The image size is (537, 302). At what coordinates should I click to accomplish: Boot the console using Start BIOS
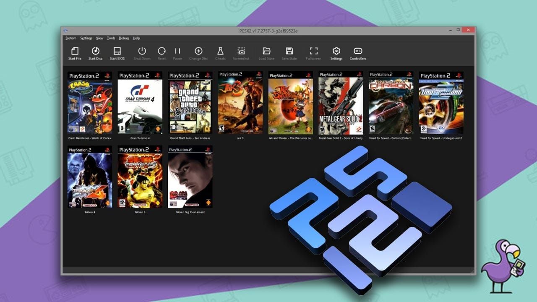[x=117, y=52]
